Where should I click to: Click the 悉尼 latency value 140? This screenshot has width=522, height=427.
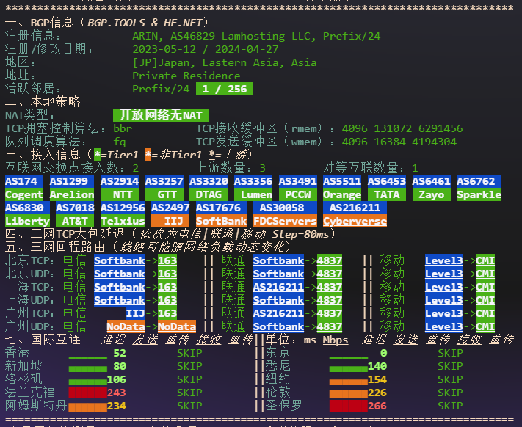[x=377, y=366]
